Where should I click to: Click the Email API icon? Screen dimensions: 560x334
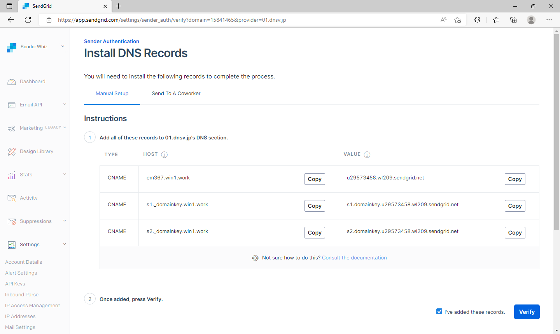12,105
